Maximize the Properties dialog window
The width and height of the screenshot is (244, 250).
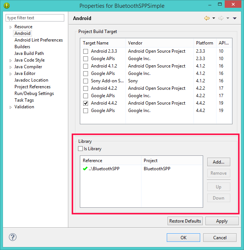point(220,4)
